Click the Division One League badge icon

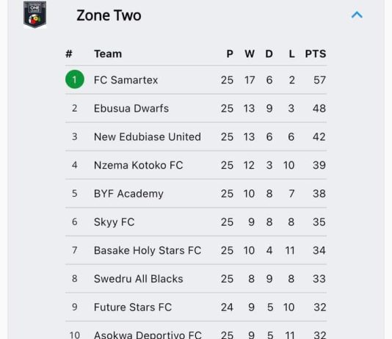[x=35, y=15]
